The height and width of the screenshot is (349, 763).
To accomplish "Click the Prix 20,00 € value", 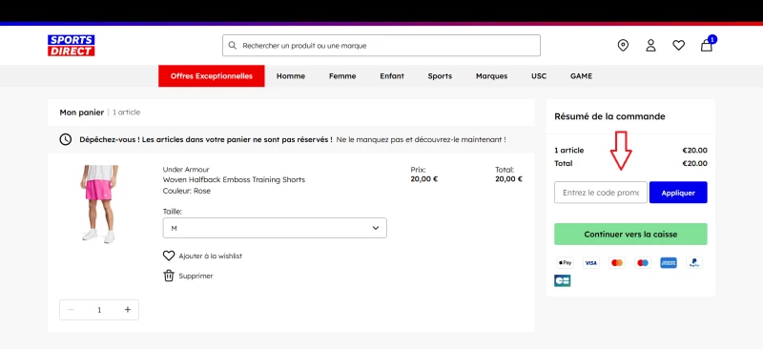I will (424, 179).
